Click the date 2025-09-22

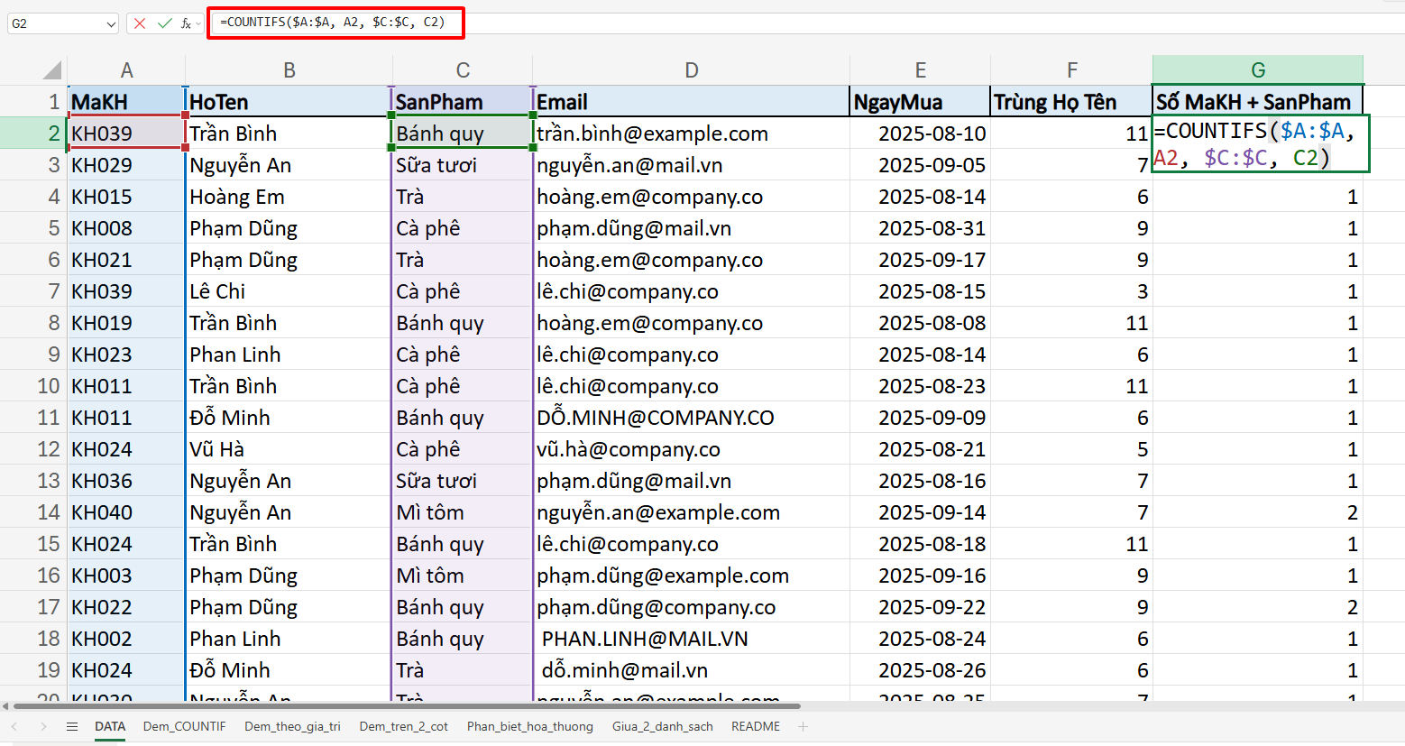pyautogui.click(x=920, y=607)
